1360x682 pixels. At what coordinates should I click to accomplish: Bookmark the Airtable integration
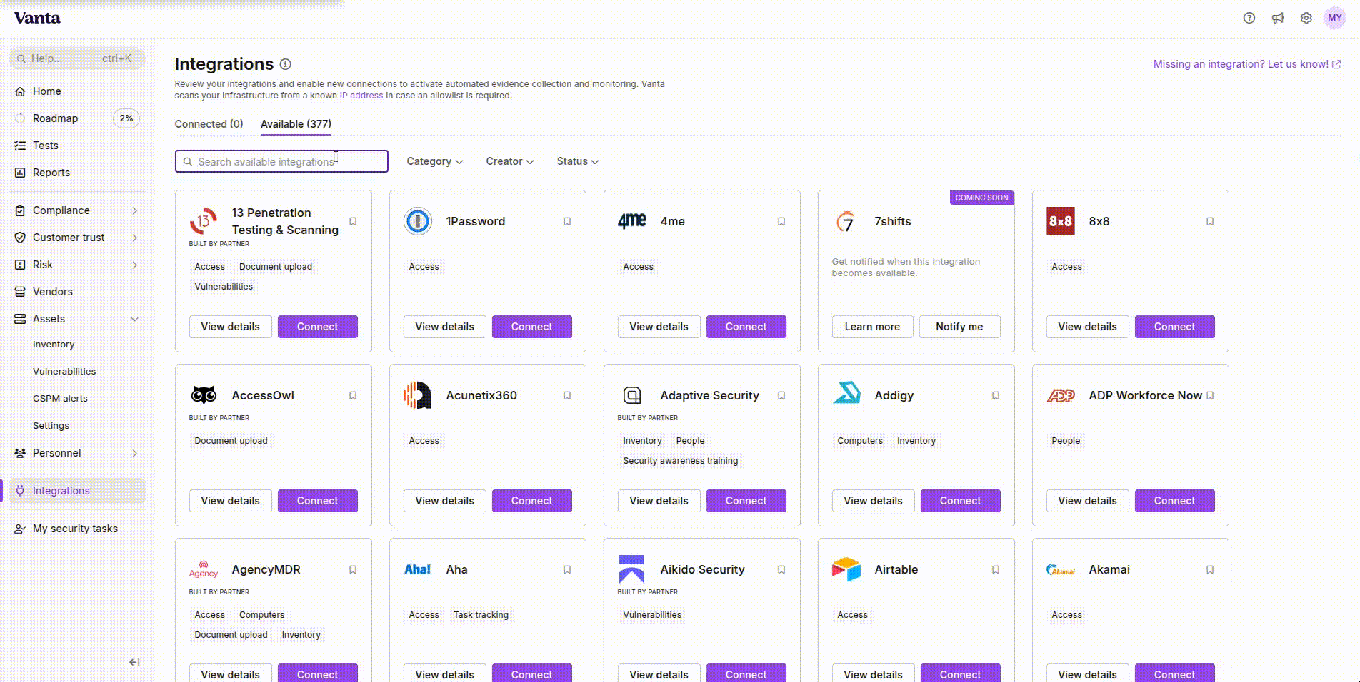click(x=996, y=570)
